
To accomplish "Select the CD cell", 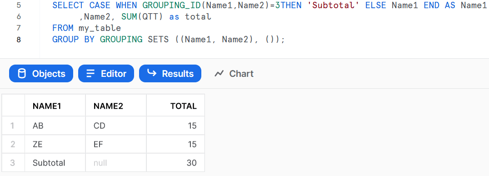I will [x=116, y=126].
